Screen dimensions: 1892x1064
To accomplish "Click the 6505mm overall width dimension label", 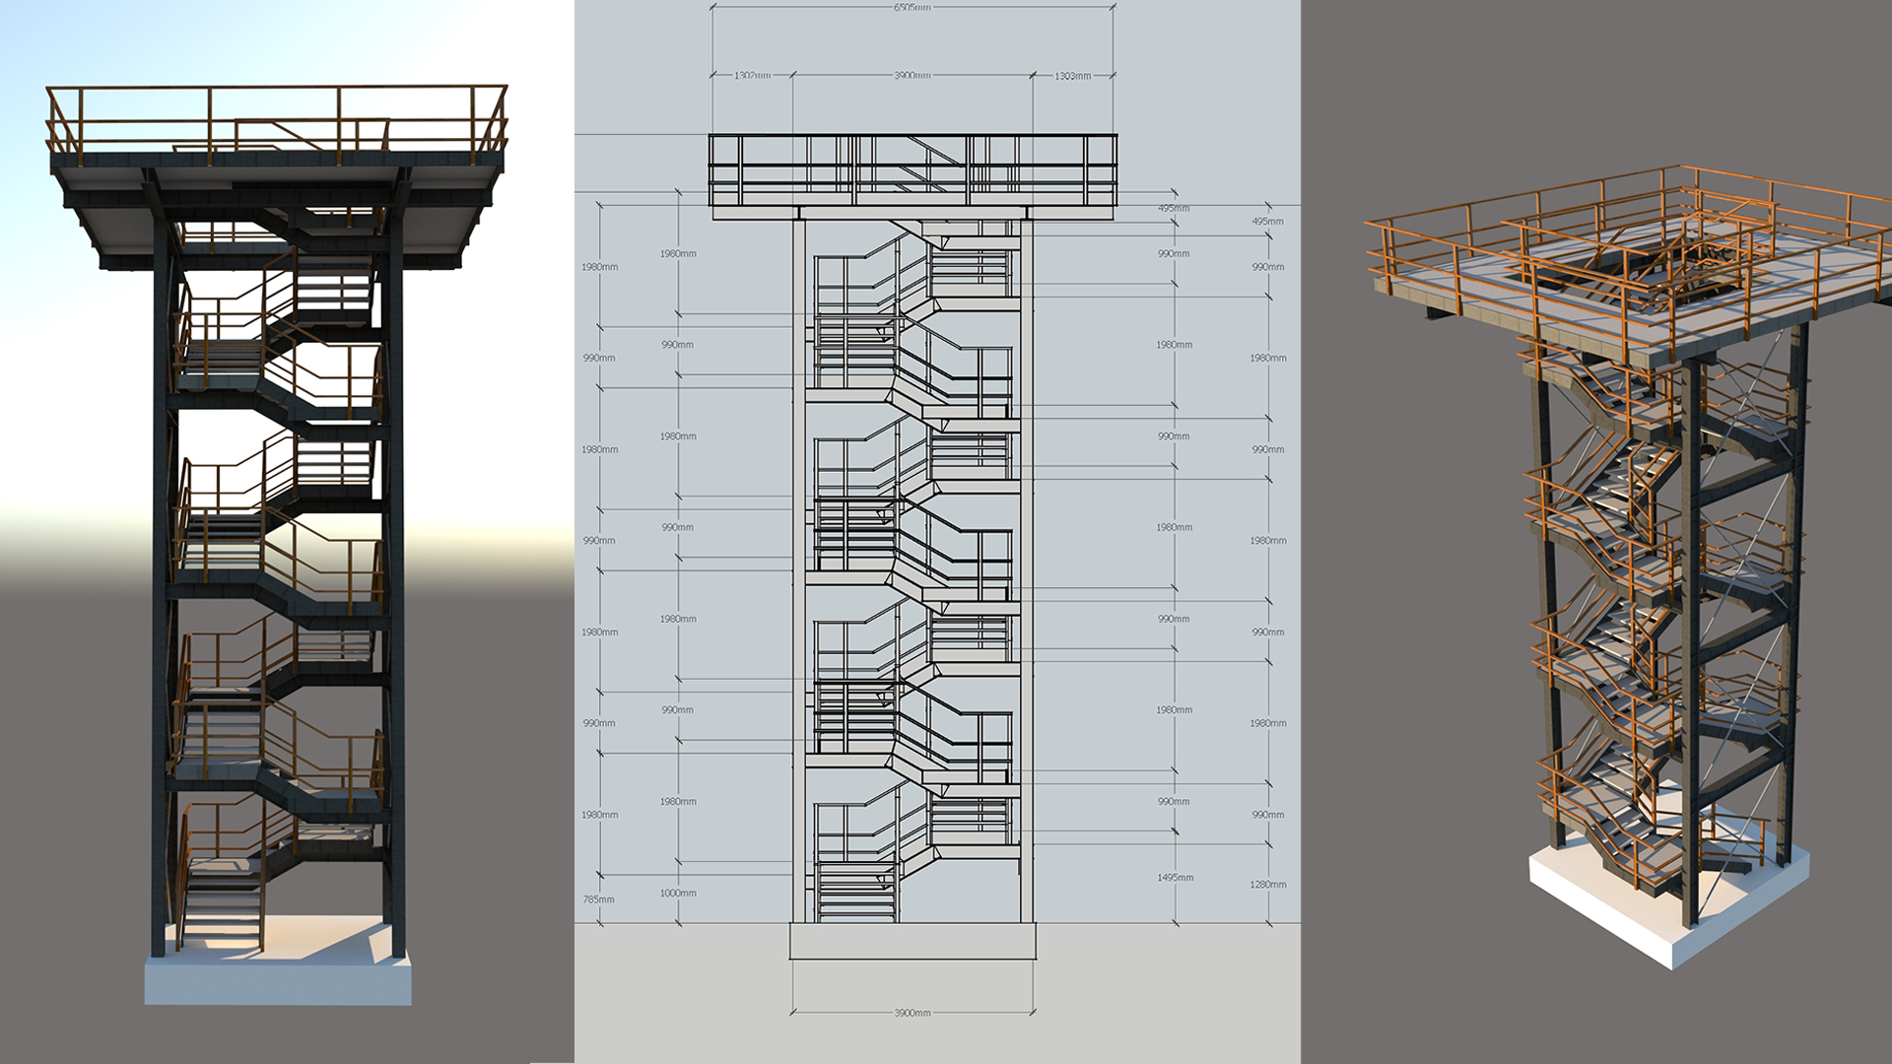I will tap(912, 8).
